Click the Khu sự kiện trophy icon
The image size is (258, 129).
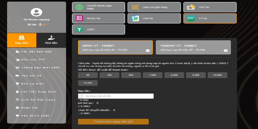[17, 84]
